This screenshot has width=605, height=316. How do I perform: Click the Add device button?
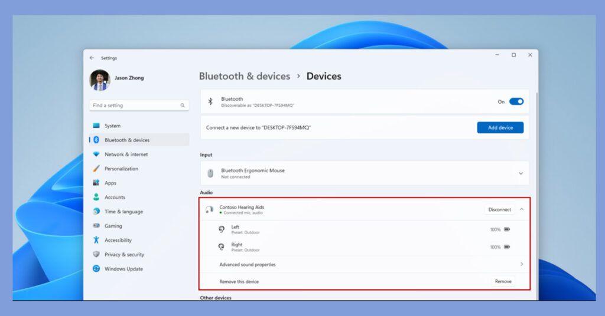pos(500,127)
